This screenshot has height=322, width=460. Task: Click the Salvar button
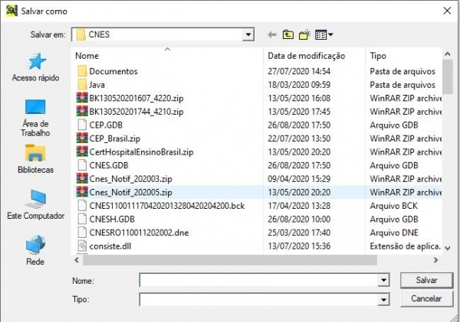[x=426, y=281]
